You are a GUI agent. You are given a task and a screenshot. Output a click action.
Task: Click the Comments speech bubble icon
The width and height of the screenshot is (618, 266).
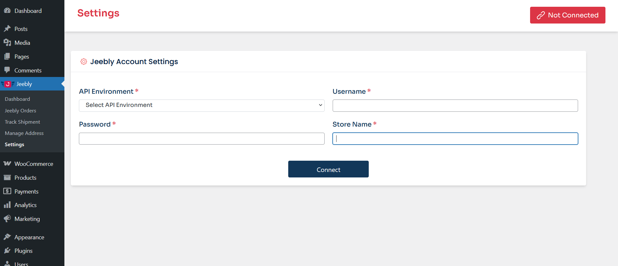click(7, 70)
